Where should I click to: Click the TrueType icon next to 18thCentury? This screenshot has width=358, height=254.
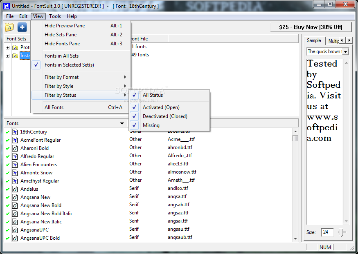[15, 132]
